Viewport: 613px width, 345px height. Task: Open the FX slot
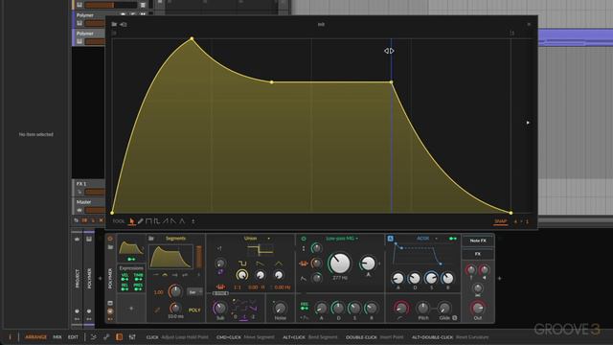coord(478,254)
